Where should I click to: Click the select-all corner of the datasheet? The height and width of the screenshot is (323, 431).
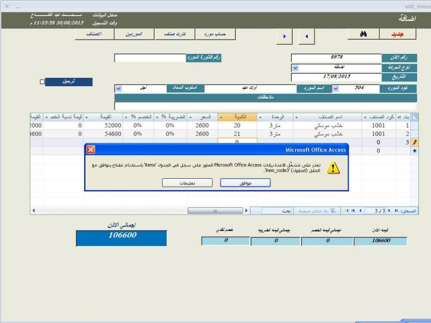(415, 117)
